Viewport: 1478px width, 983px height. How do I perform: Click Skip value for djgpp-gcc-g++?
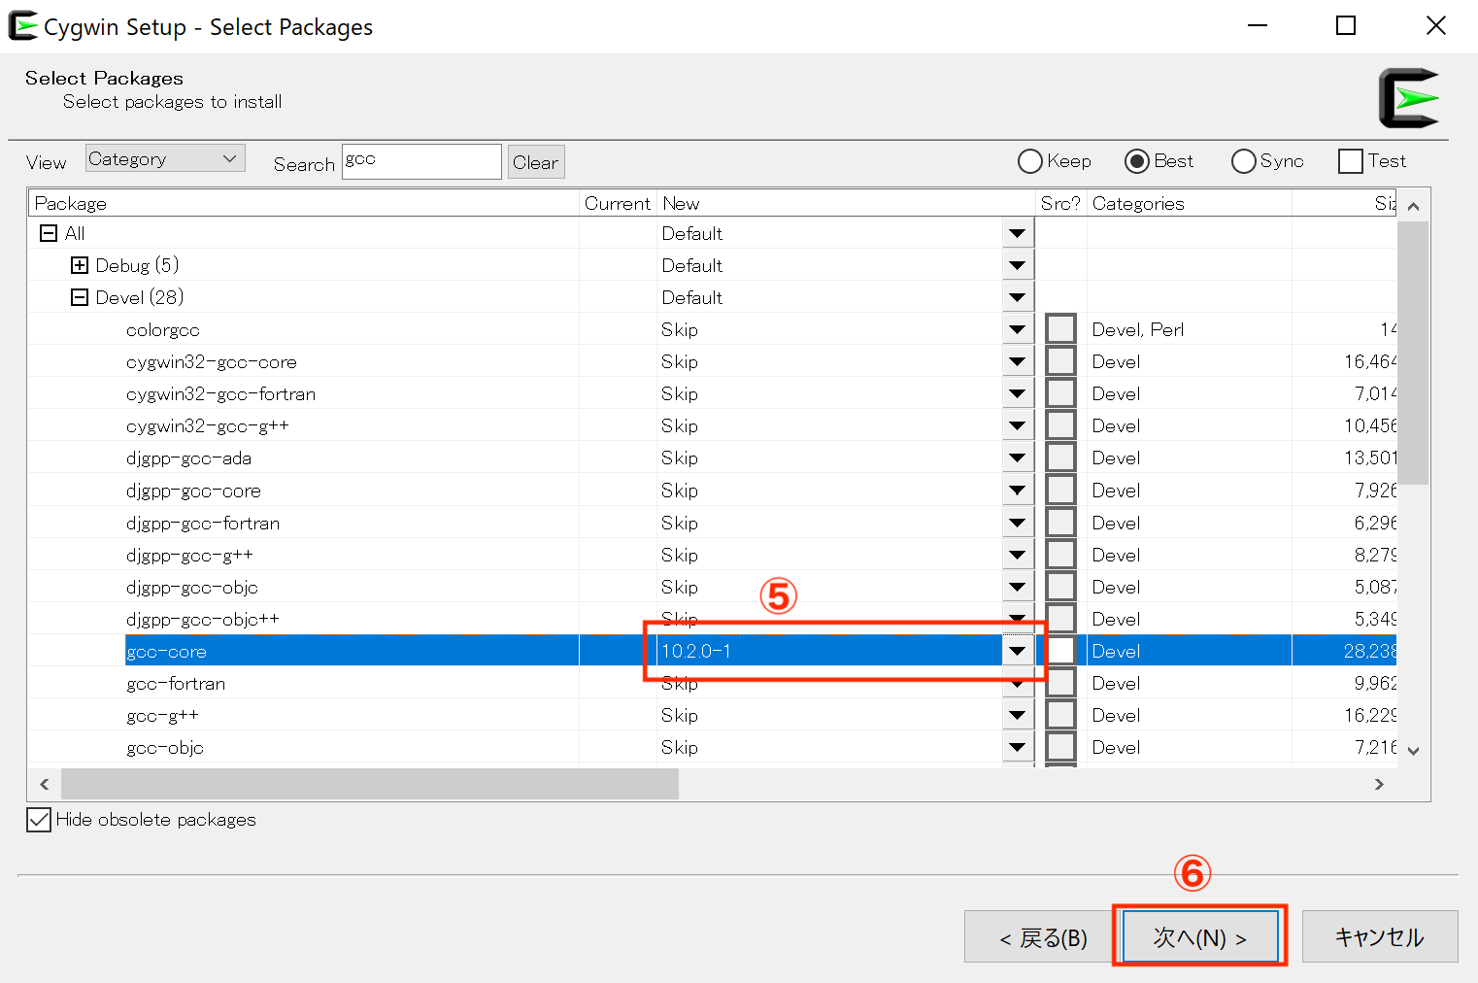tap(680, 555)
